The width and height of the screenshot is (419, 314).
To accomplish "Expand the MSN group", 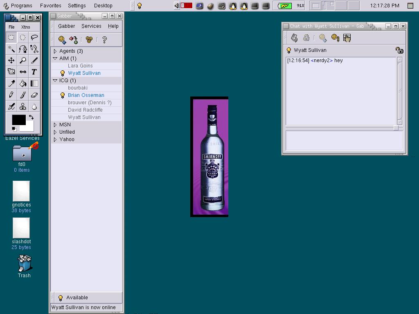I will click(55, 125).
